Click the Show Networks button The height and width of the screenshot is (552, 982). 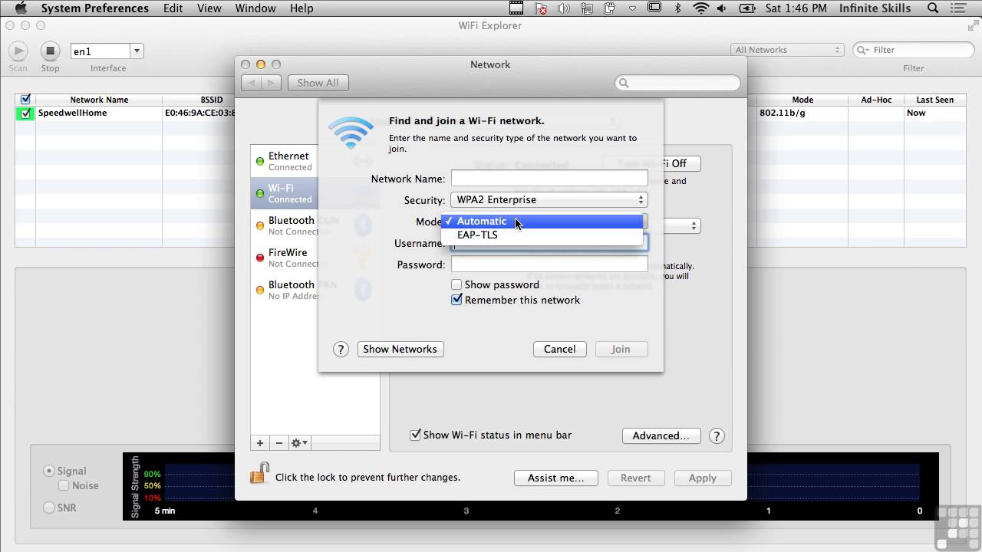tap(400, 350)
